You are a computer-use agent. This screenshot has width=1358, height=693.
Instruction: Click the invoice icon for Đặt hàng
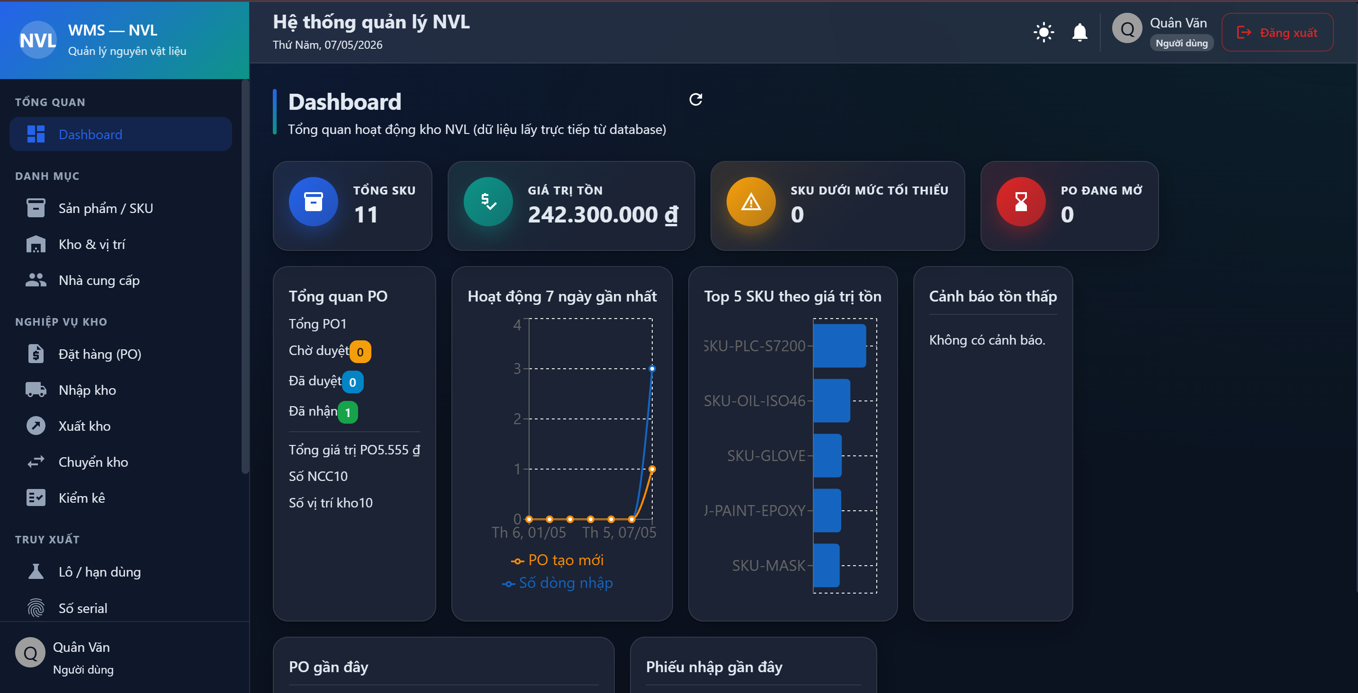[x=36, y=354]
